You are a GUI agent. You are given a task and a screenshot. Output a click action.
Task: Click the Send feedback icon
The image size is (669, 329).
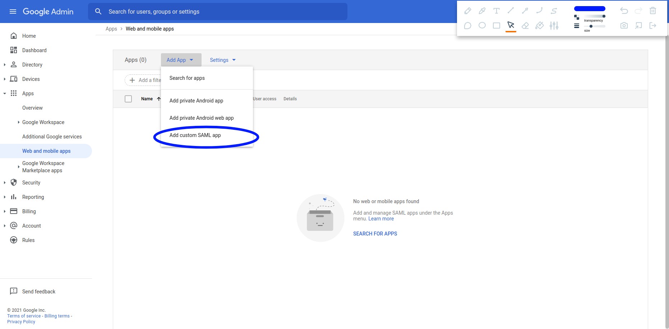14,291
